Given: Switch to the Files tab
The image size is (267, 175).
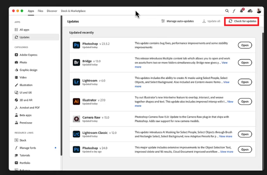Looking at the screenshot, I should [40, 10].
